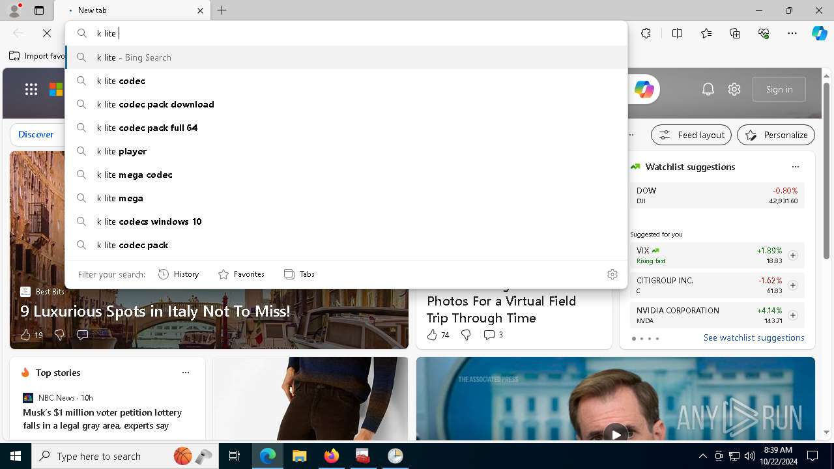This screenshot has height=469, width=834.
Task: Like the Italy luxurious spots article
Action: pyautogui.click(x=31, y=335)
